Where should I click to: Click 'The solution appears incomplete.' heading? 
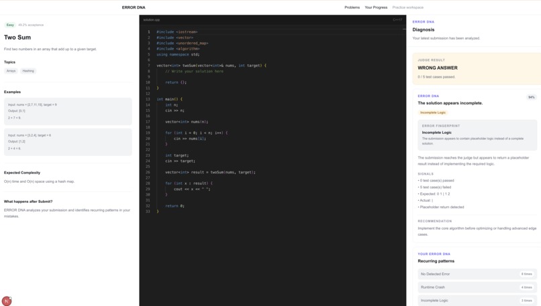(x=450, y=103)
